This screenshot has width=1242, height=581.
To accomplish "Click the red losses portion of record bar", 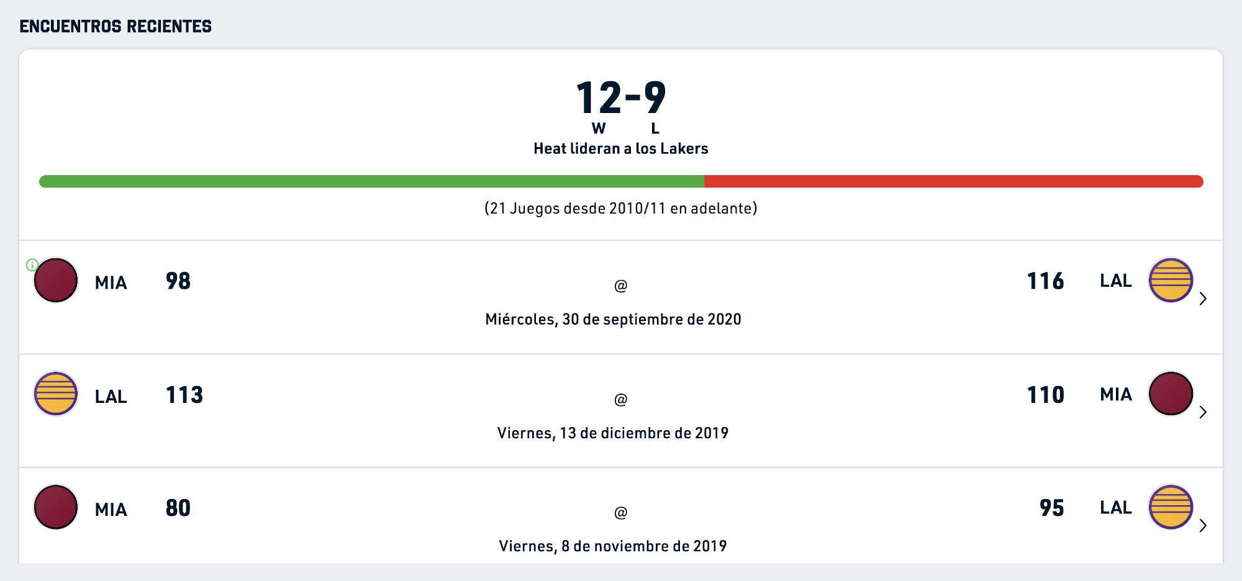I will pos(954,181).
